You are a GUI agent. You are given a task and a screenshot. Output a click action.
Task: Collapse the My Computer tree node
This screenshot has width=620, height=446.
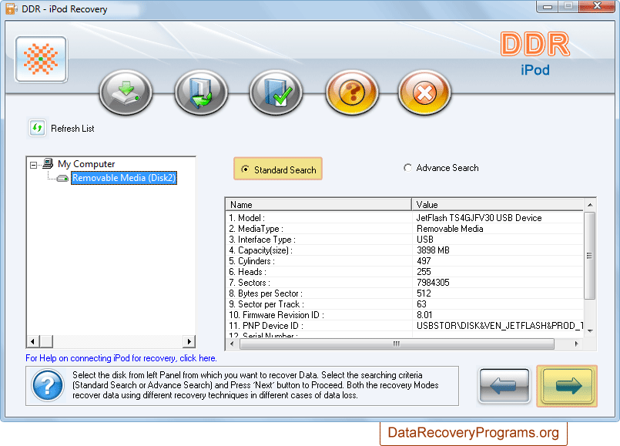click(34, 165)
